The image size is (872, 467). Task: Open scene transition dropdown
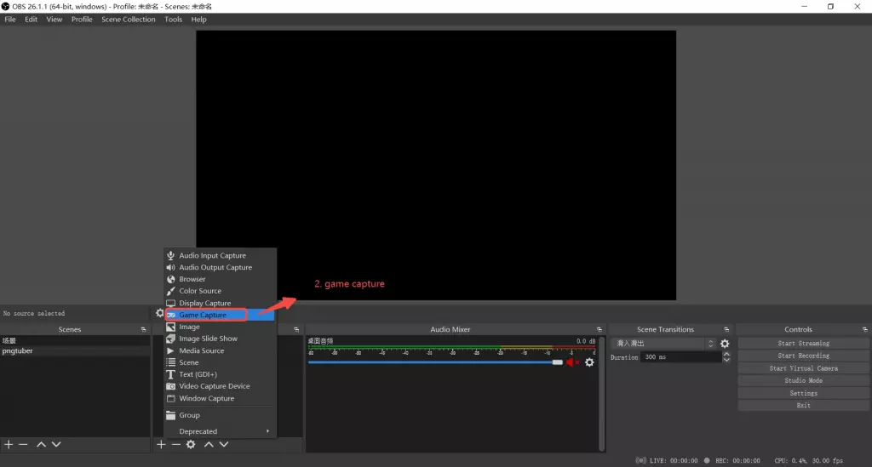click(x=663, y=344)
